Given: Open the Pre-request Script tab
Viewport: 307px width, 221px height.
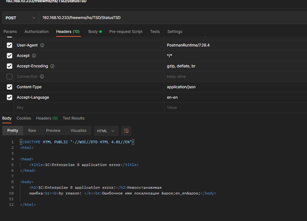Looking at the screenshot, I should pos(126,32).
